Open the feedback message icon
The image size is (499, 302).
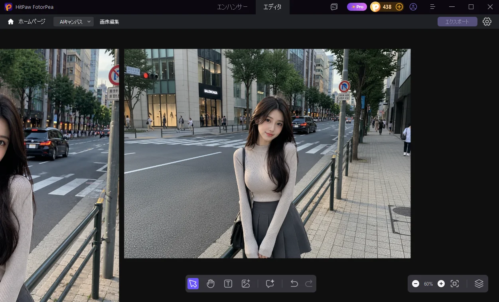pos(334,7)
